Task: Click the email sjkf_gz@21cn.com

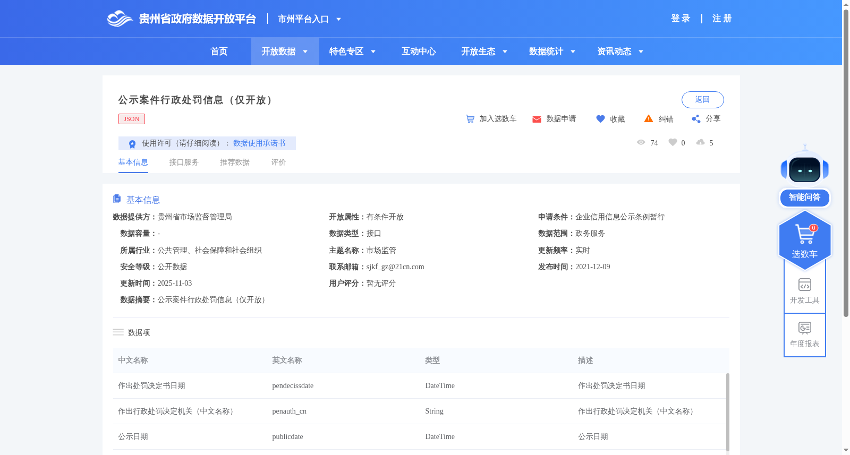Action: click(x=395, y=267)
